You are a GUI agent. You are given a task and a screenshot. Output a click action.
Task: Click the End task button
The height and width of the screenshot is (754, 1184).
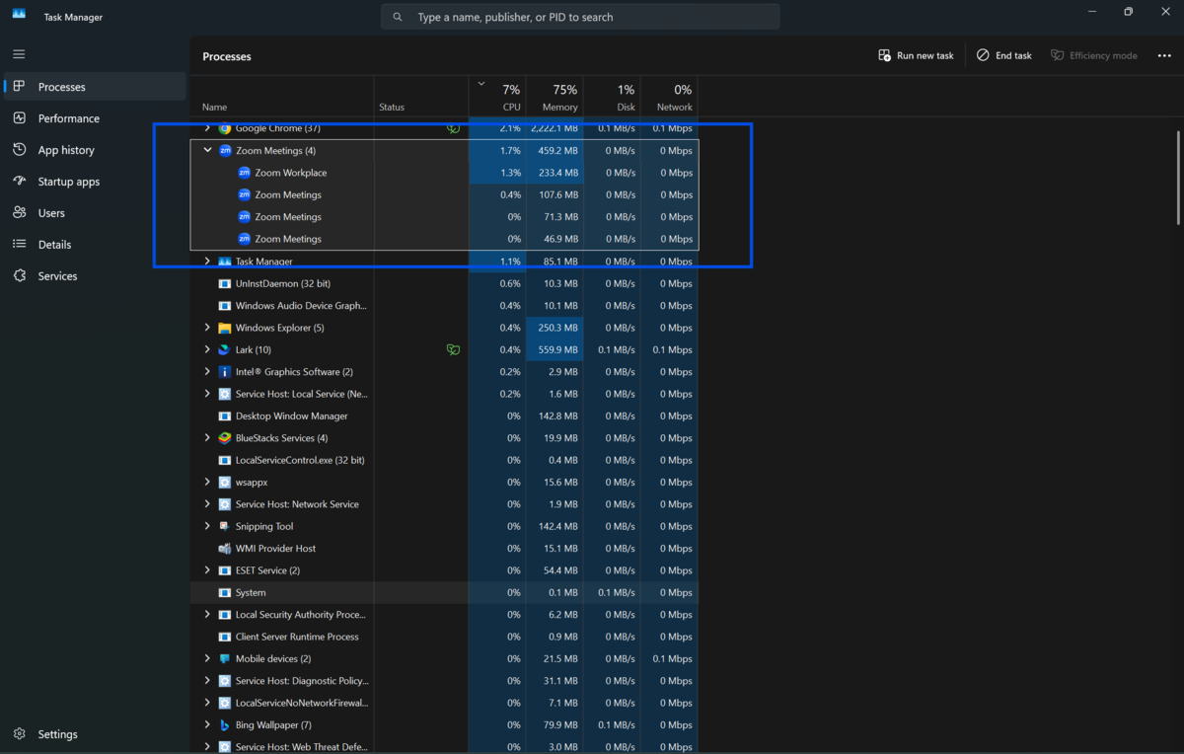tap(1003, 56)
